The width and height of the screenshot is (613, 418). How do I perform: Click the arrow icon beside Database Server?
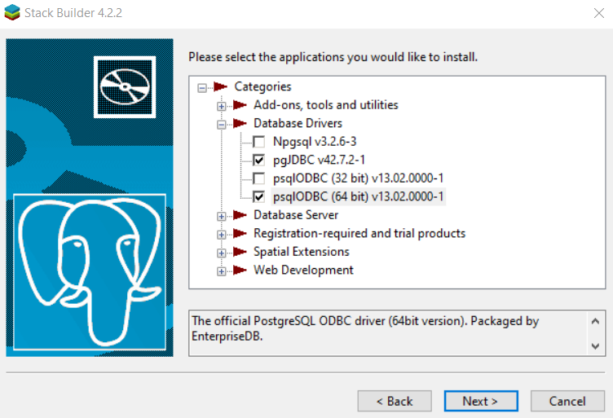coord(239,215)
